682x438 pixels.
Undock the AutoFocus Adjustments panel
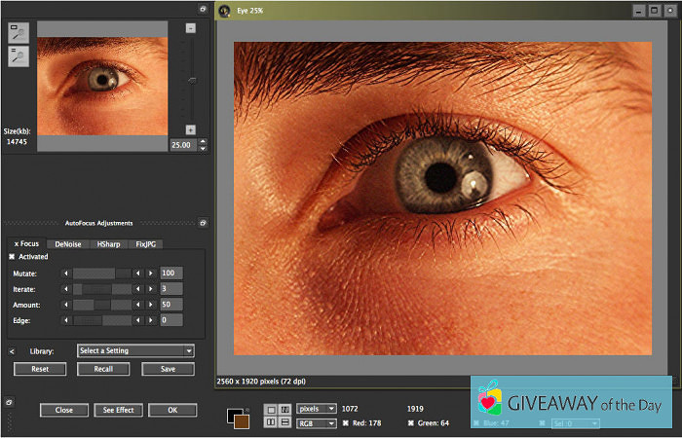tap(203, 223)
